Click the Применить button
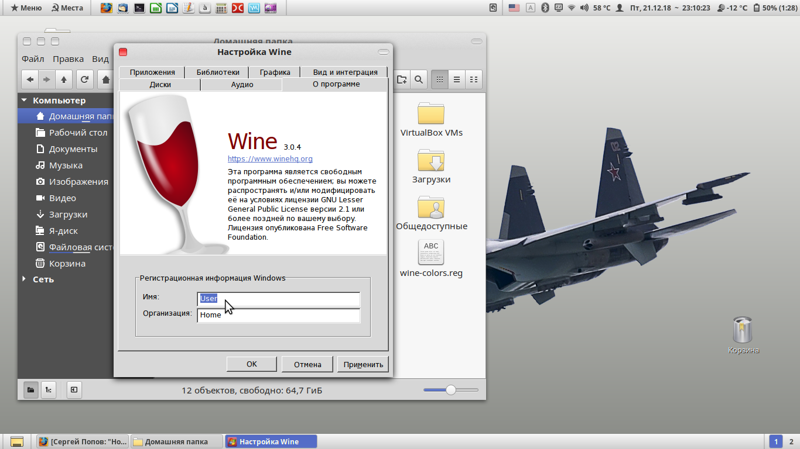This screenshot has width=800, height=449. [x=363, y=364]
